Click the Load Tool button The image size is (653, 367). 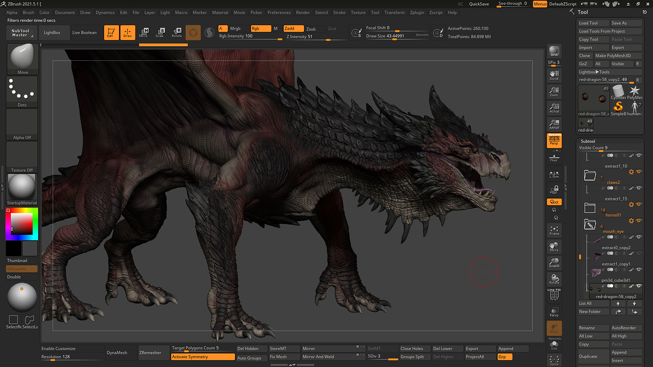(x=593, y=23)
